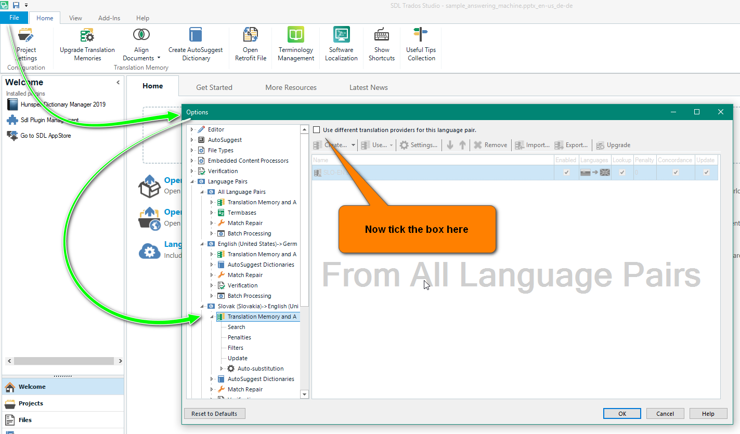This screenshot has height=434, width=740.
Task: Open the Get Started tab
Action: tap(214, 87)
